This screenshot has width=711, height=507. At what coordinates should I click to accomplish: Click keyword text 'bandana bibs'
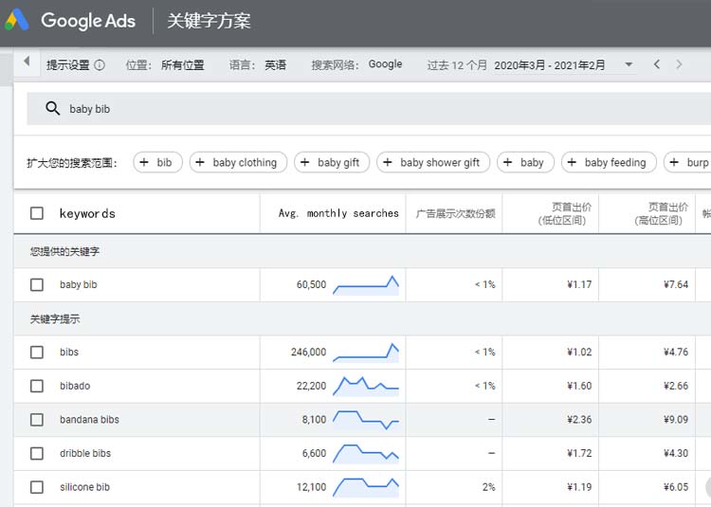coord(89,420)
